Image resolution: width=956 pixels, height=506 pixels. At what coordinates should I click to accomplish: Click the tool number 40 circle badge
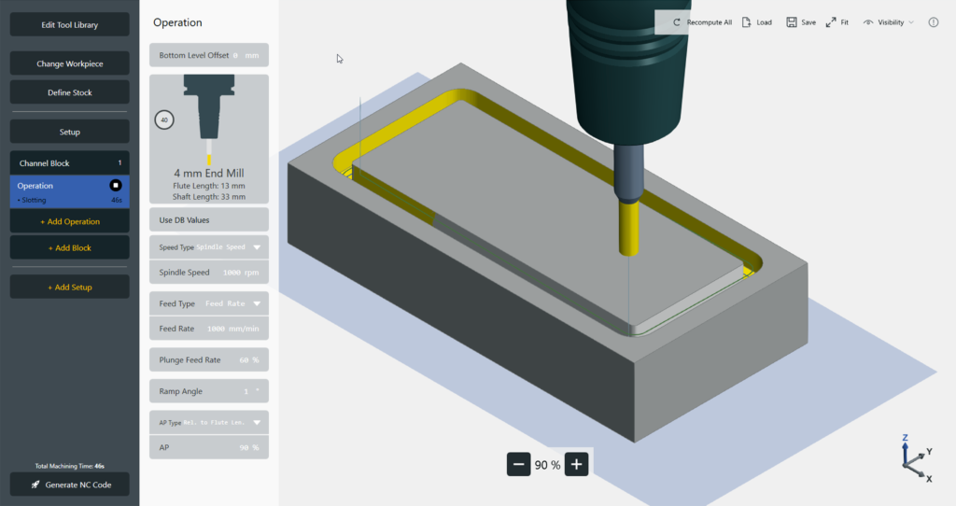coord(164,120)
